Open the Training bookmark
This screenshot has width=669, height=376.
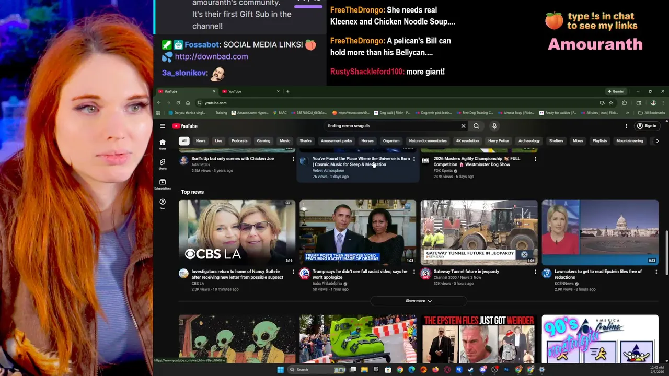pos(221,113)
